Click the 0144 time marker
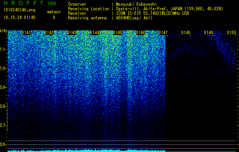The height and width of the screenshot is (152, 239). tap(95, 33)
